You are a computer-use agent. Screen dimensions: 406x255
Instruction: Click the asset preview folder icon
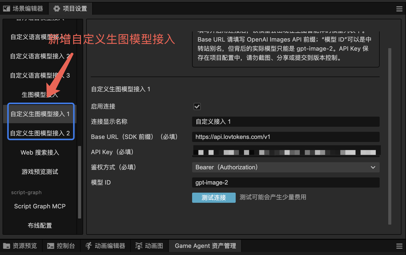coord(7,246)
